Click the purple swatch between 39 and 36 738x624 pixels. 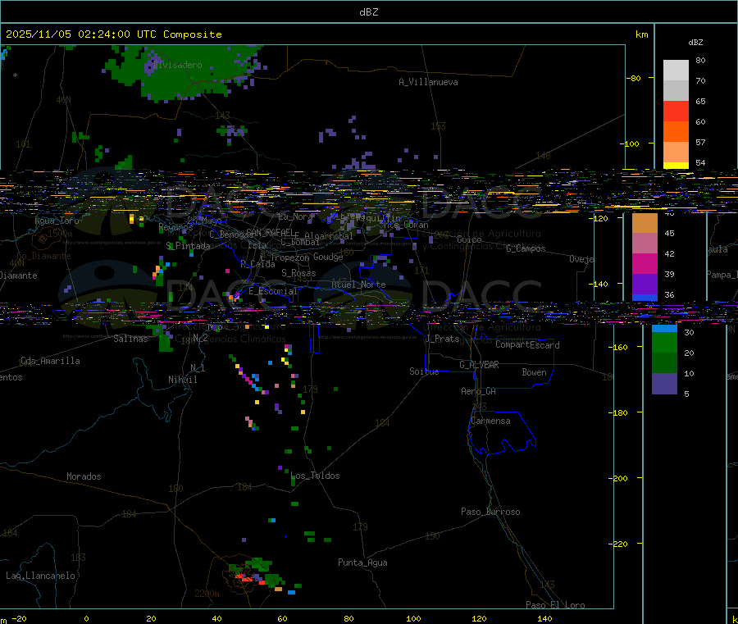coord(645,285)
